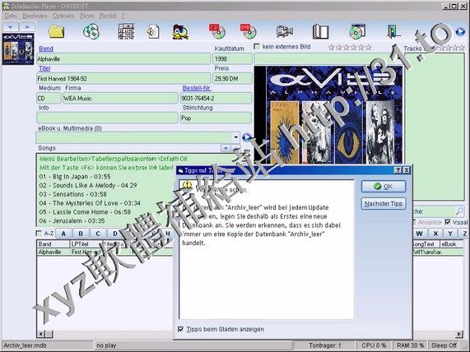Viewport: 470px width, 352px height.
Task: Open the book icon in toolbar
Action: point(320,32)
